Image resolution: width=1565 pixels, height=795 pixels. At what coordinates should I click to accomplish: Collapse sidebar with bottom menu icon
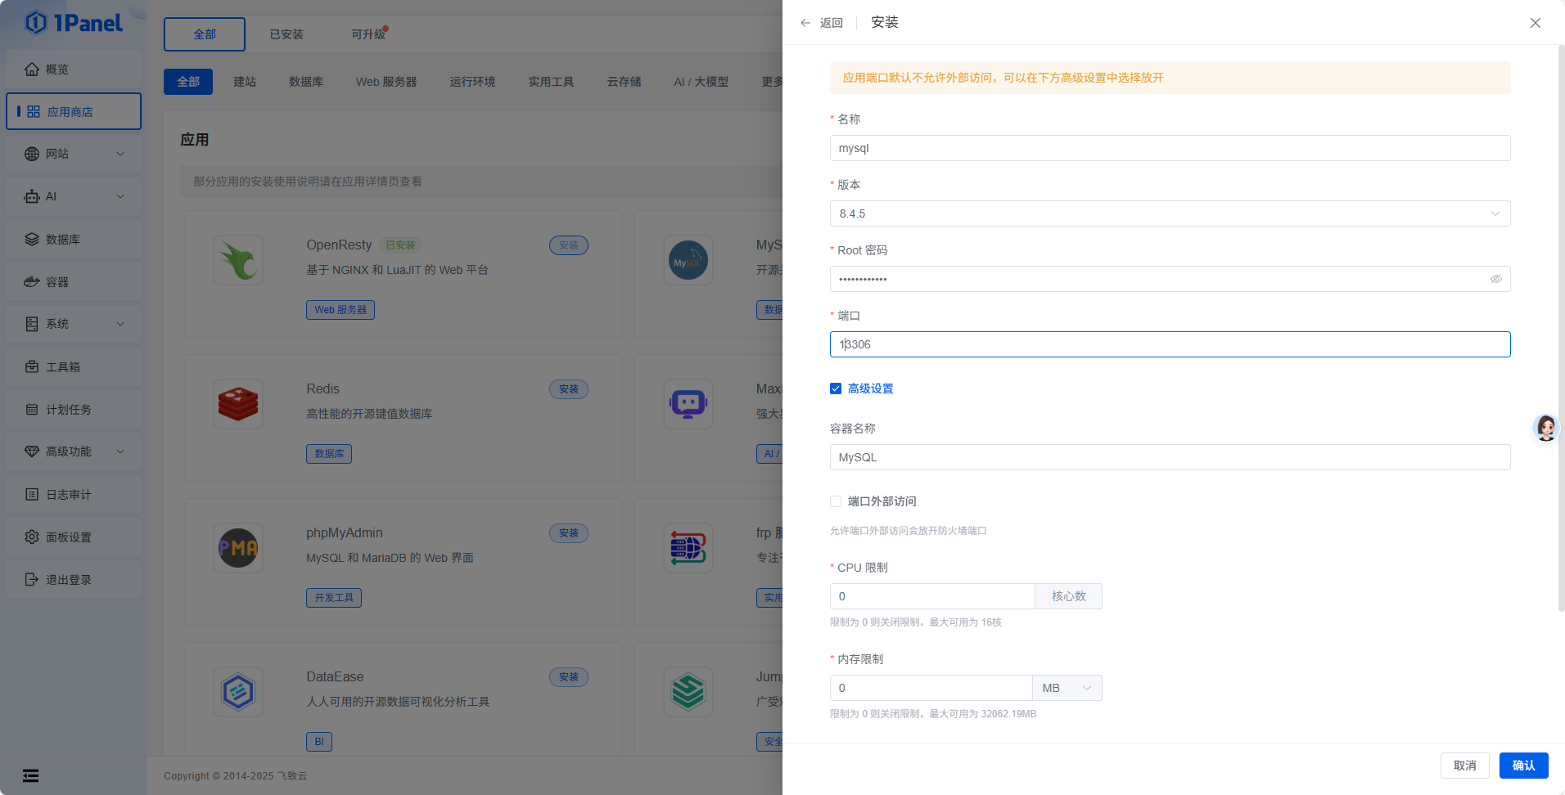(30, 775)
